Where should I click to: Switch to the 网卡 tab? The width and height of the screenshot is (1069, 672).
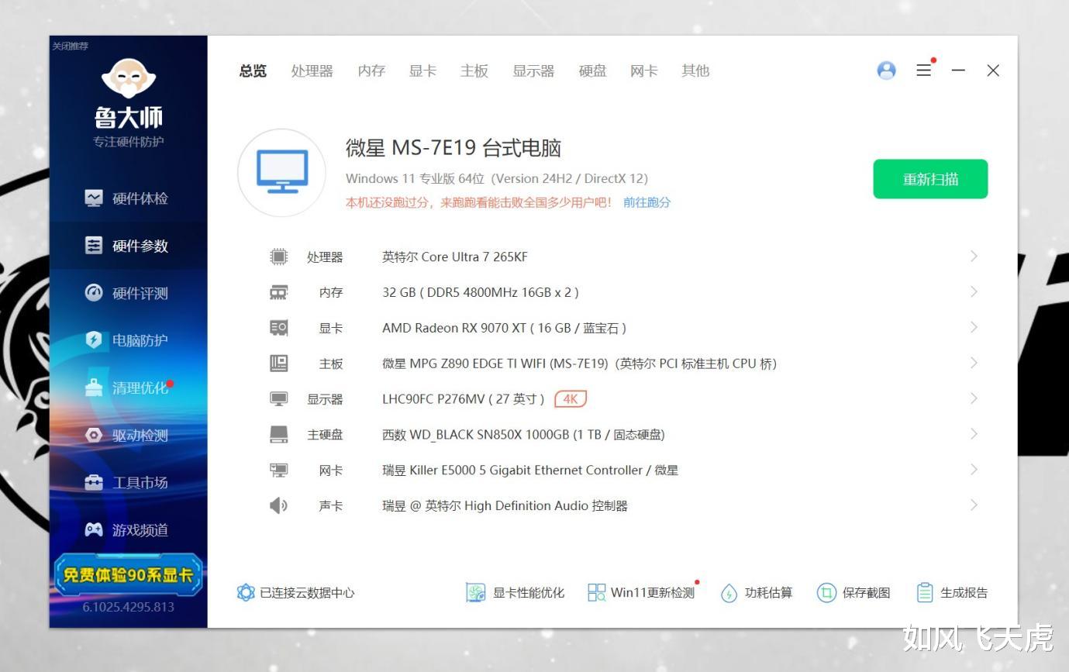(643, 71)
